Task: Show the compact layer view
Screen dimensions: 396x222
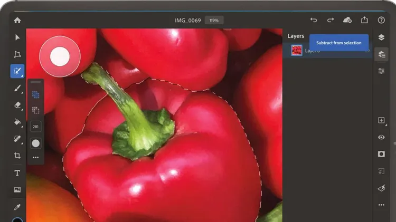Action: click(381, 37)
